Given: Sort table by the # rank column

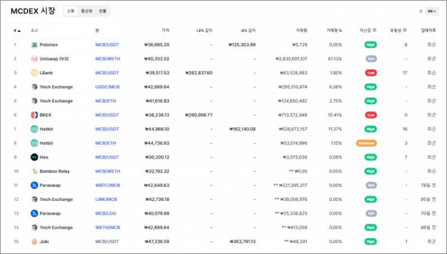Looking at the screenshot, I should click(x=17, y=30).
